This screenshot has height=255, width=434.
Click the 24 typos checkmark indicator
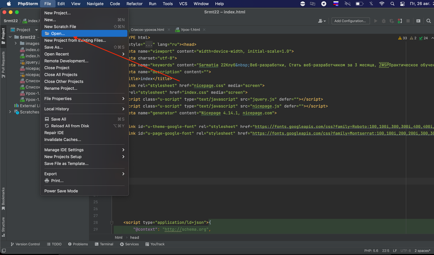coord(423,38)
